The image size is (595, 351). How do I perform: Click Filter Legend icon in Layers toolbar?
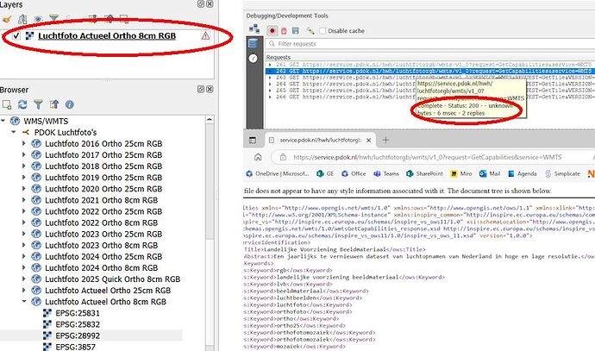coord(53,18)
